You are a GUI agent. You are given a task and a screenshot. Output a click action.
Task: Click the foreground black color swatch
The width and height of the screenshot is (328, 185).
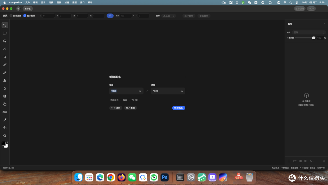pos(4,144)
